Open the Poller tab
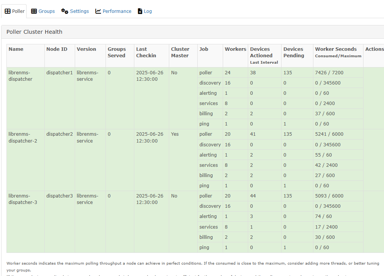 click(15, 11)
